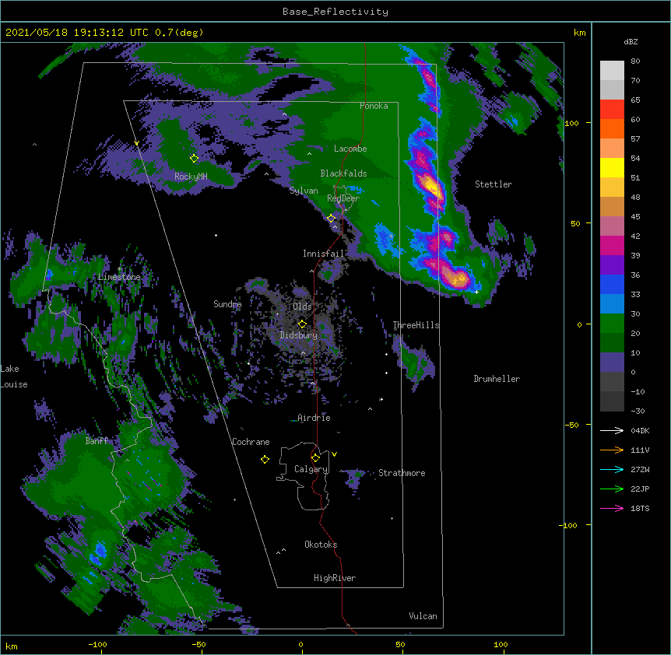Click the km unit label at bottom left
This screenshot has height=655, width=671.
click(12, 646)
